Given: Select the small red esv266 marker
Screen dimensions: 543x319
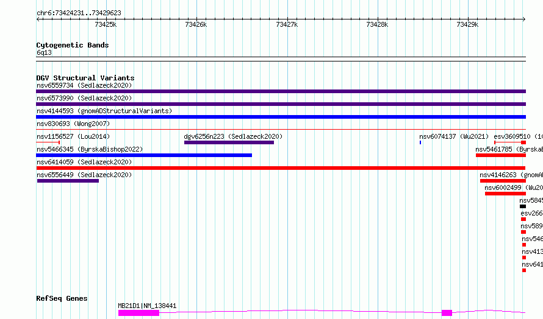Looking at the screenshot, I should pyautogui.click(x=523, y=219).
